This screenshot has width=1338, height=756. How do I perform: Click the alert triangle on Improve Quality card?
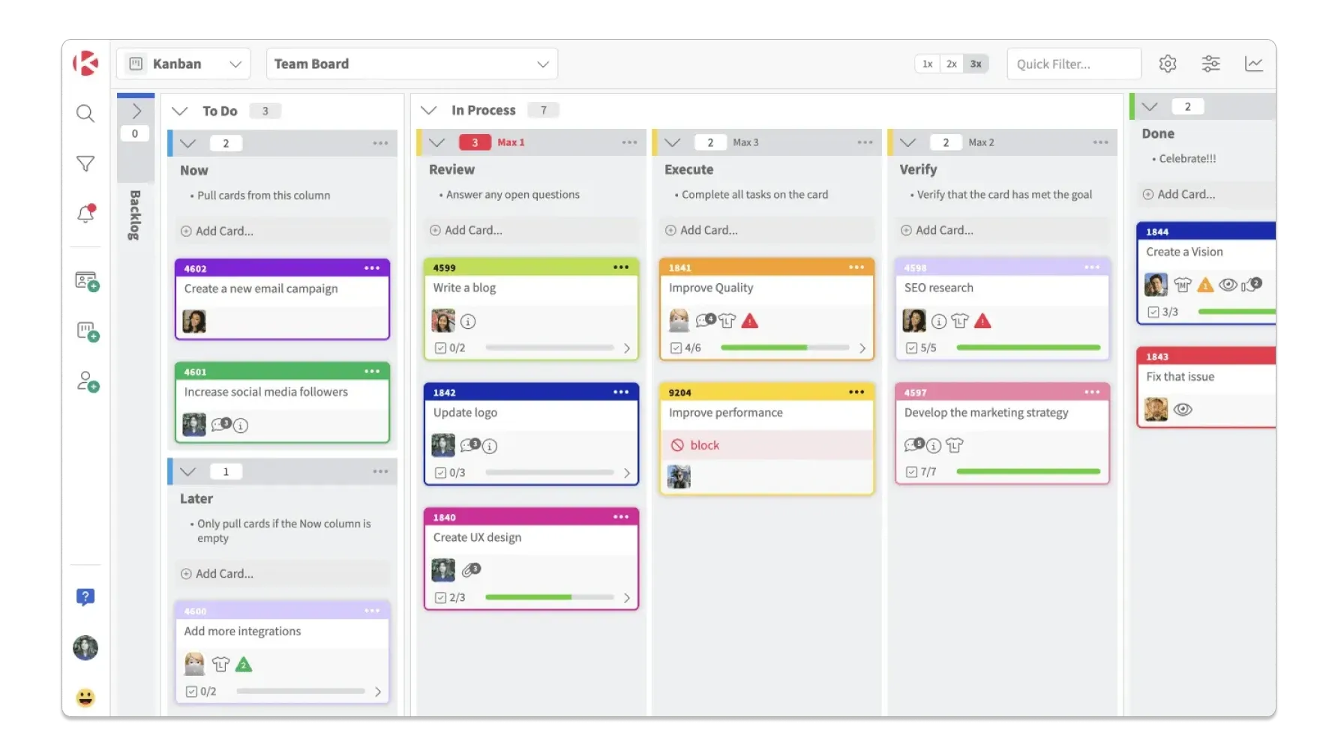749,321
